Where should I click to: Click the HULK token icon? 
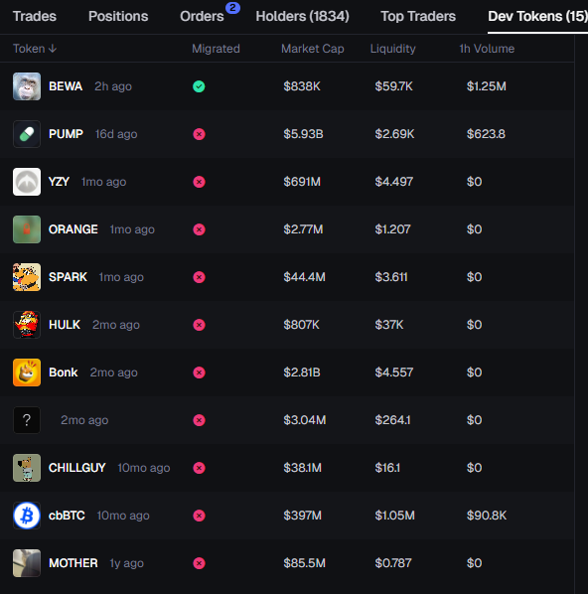27,325
